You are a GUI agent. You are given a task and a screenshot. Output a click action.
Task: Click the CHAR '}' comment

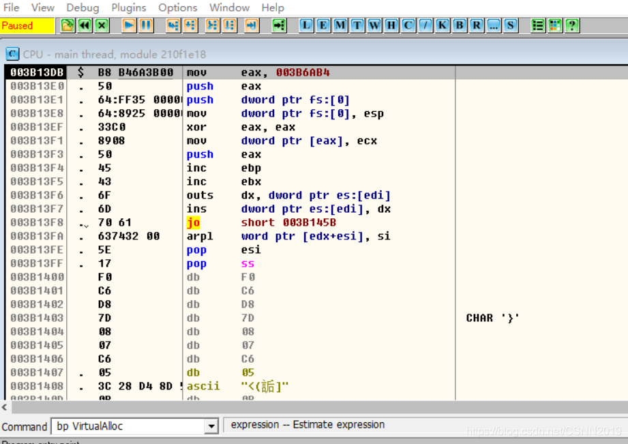coord(492,318)
